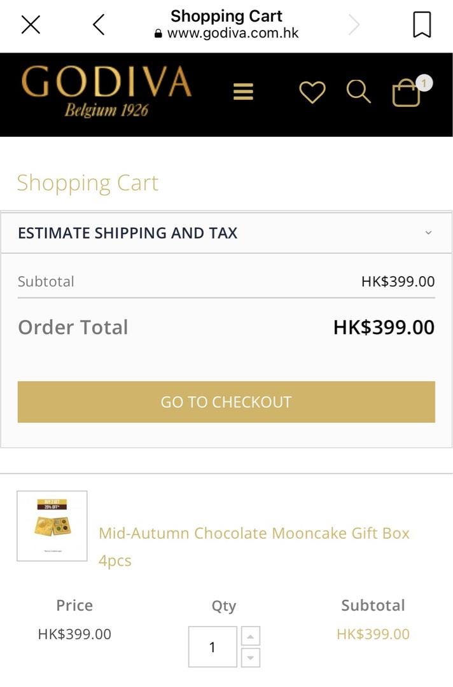Click the padlock icon in the address bar
Viewport: 453px width, 687px height.
(x=156, y=33)
